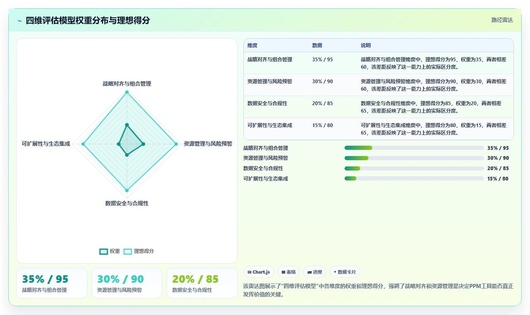Click table cell 30% / 90
Viewport: 530px width, 315px height.
(x=323, y=82)
